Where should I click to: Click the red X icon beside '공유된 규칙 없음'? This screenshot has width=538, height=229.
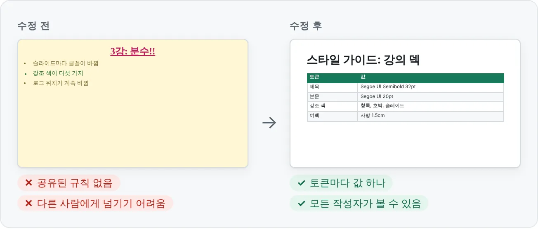(x=29, y=183)
